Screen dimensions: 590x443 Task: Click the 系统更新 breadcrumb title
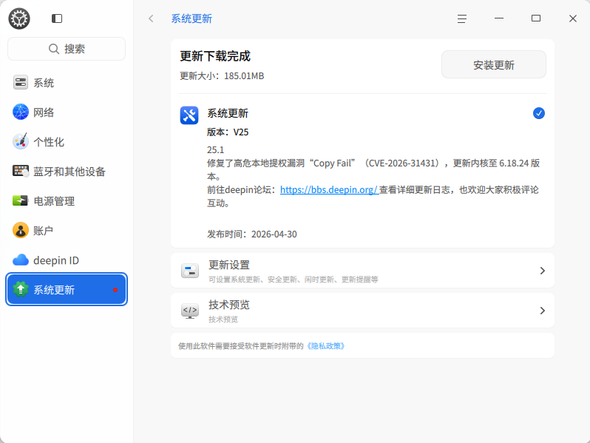coord(191,18)
